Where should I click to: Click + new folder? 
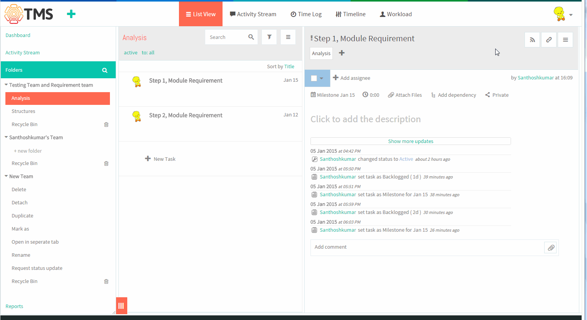pyautogui.click(x=28, y=151)
